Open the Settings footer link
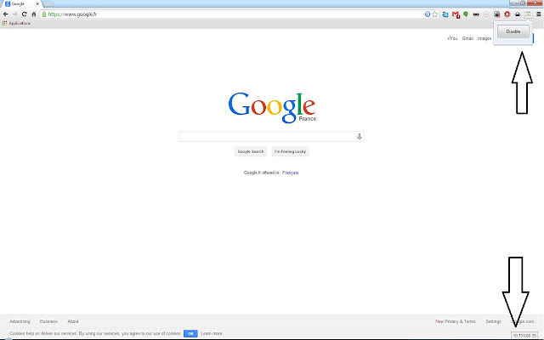This screenshot has height=340, width=544. pyautogui.click(x=493, y=321)
